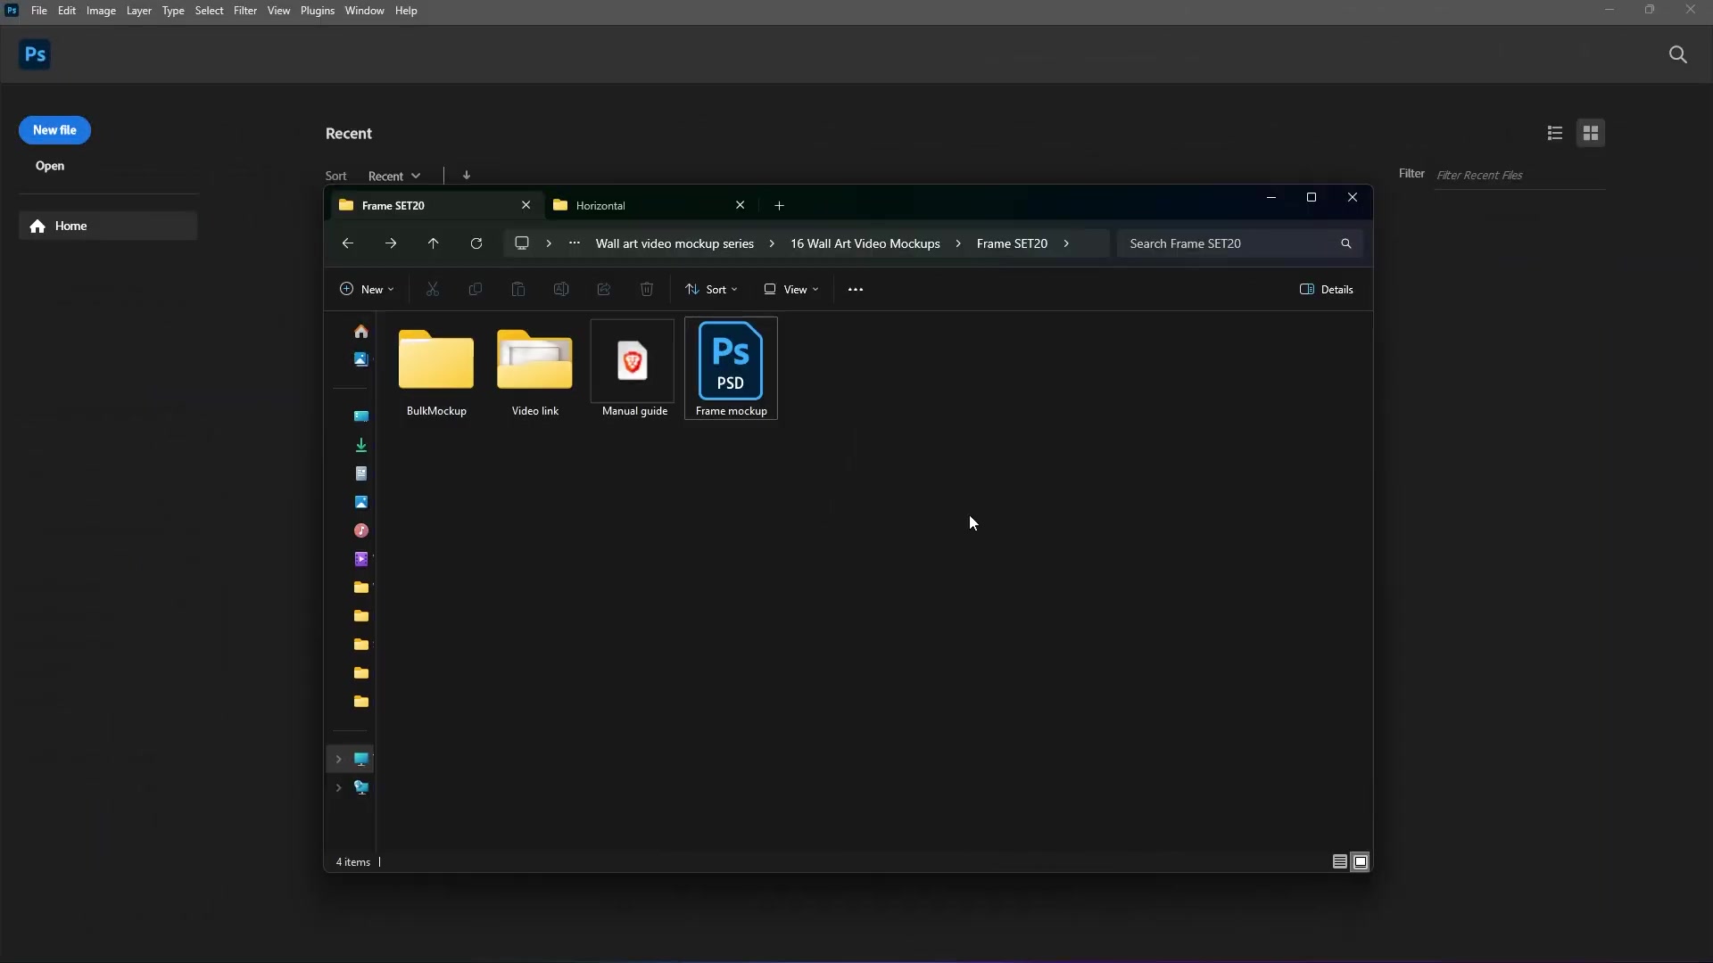Open a new File Explorer tab
The width and height of the screenshot is (1713, 963).
point(779,205)
